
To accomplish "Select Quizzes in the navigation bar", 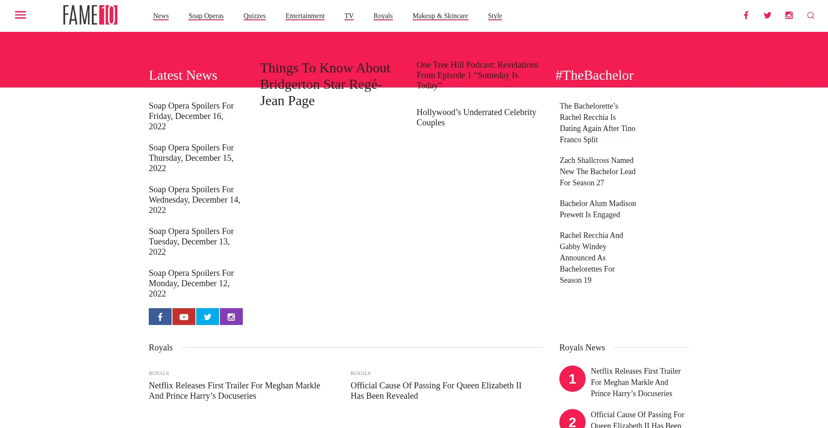I will tap(254, 16).
